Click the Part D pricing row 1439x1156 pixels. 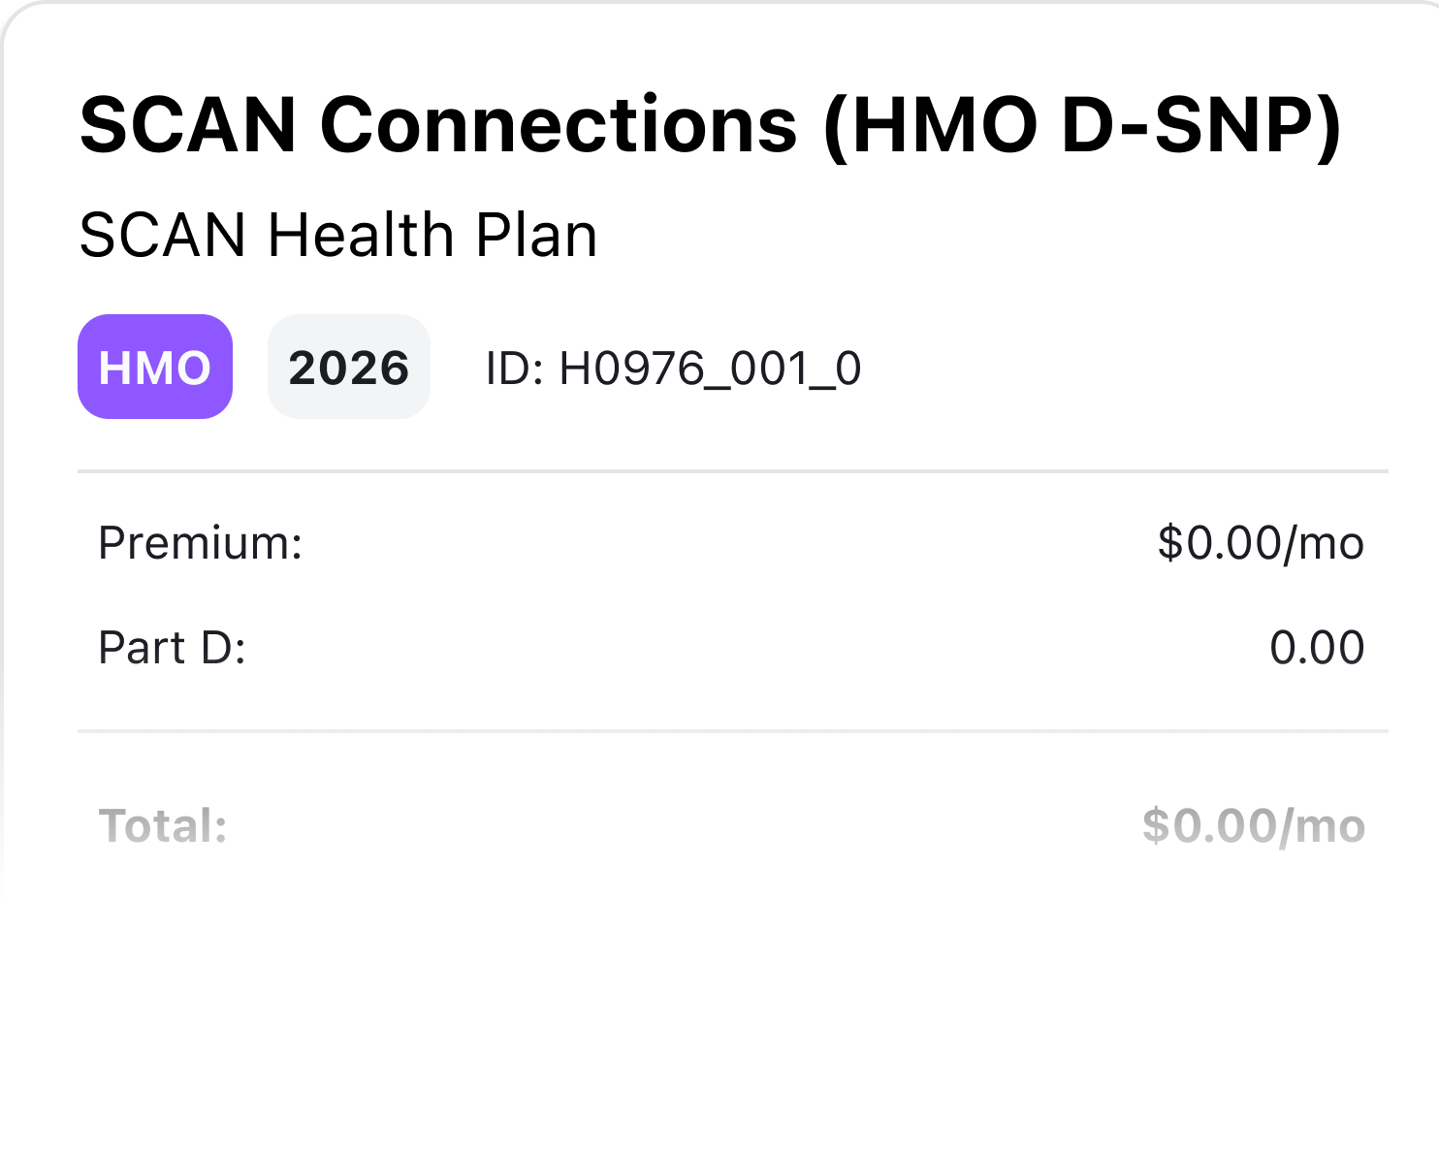tap(719, 648)
